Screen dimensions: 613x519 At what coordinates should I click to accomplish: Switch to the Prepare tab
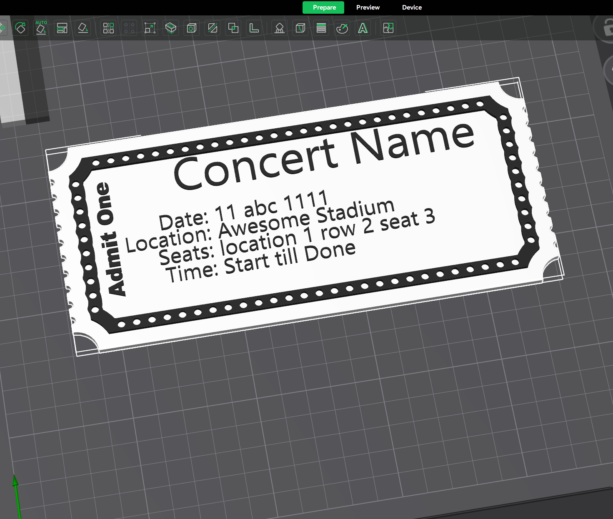tap(323, 7)
